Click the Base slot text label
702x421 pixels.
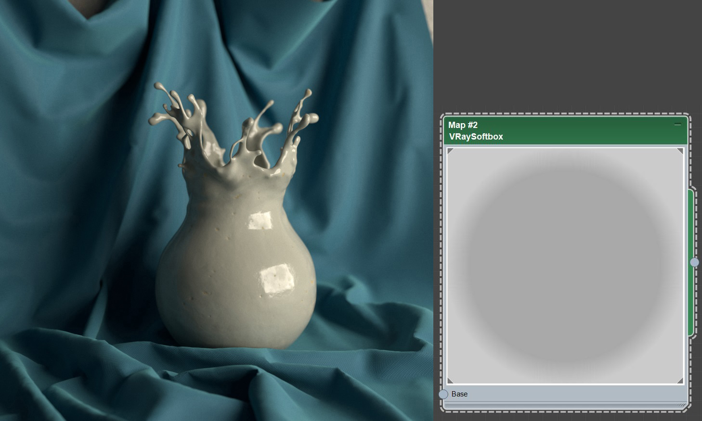(459, 394)
